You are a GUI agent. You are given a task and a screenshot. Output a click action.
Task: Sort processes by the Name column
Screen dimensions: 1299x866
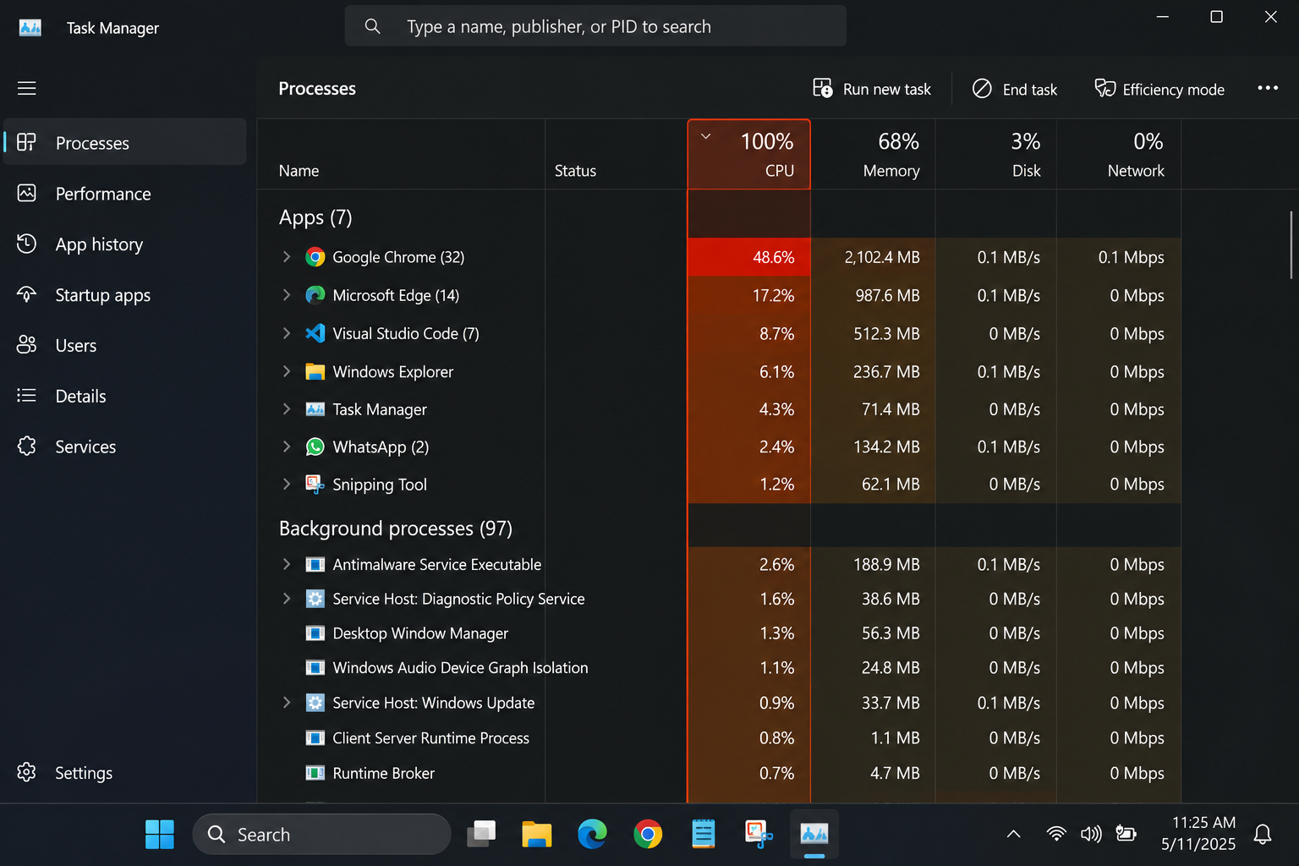[402, 154]
